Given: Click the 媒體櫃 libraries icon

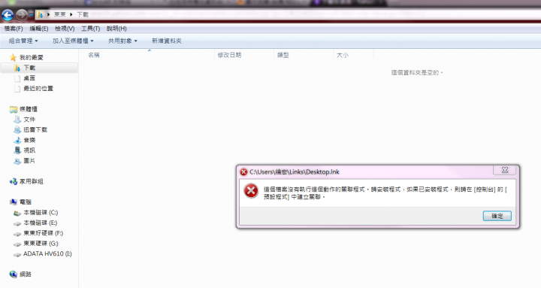Looking at the screenshot, I should click(13, 109).
